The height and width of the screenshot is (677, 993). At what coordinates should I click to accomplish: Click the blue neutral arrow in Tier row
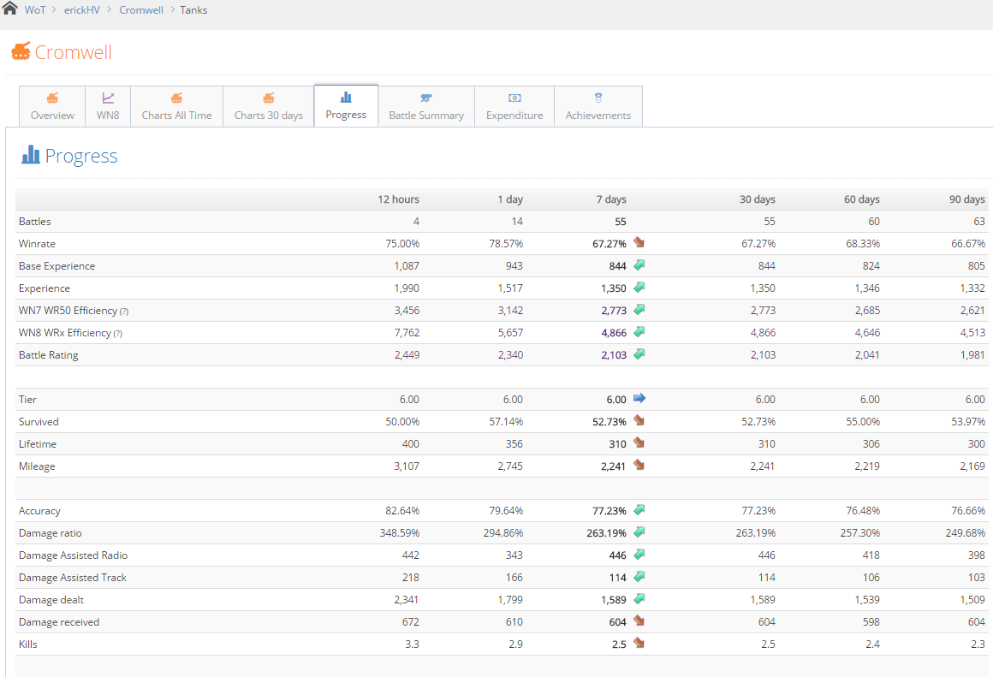[639, 399]
